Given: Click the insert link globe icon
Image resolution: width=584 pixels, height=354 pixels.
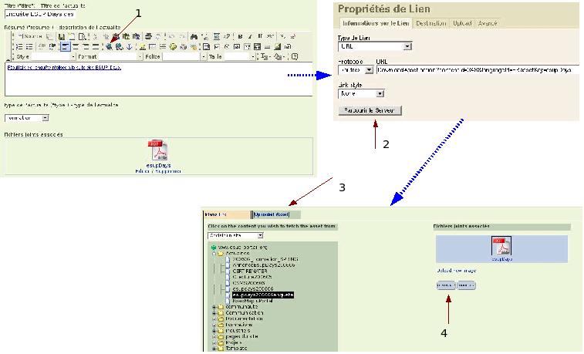Looking at the screenshot, I should point(110,46).
